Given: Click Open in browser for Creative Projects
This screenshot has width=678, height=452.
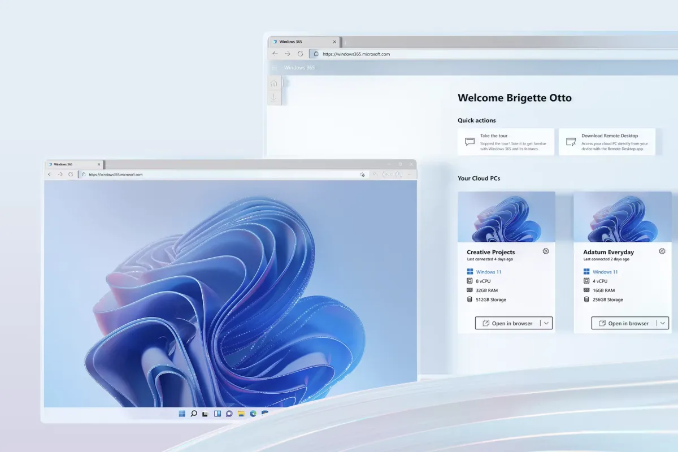Looking at the screenshot, I should (507, 323).
